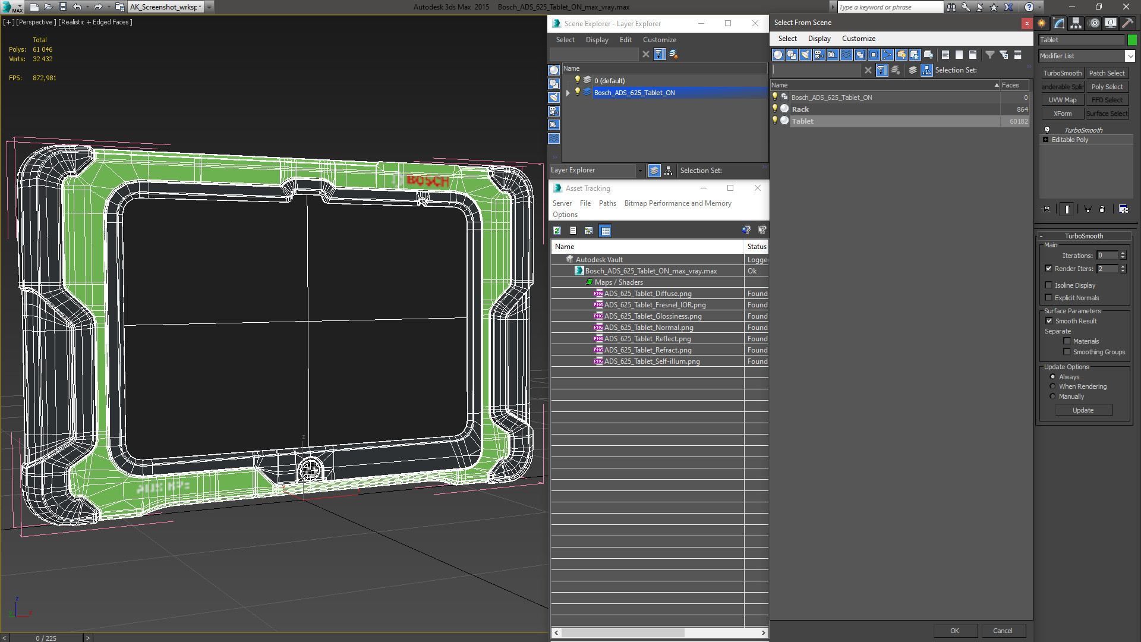The image size is (1141, 642).
Task: Click Sort by Hierarchy icon near Selection Set
Action: tap(927, 70)
